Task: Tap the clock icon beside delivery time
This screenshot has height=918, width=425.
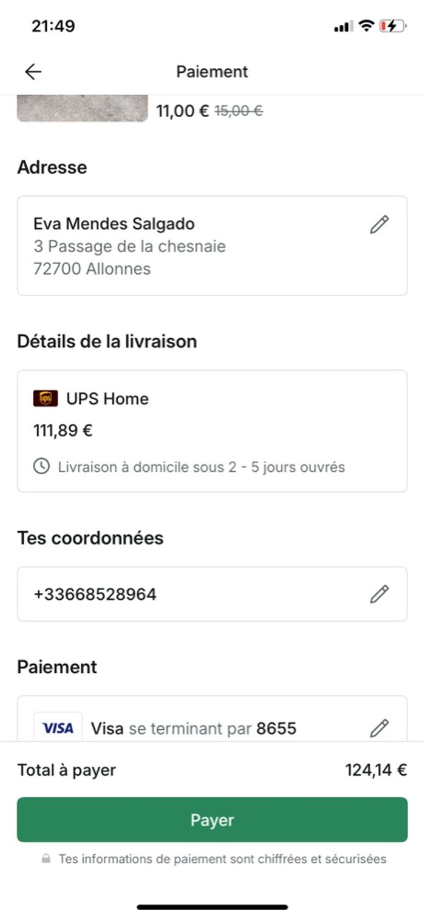Action: 41,467
